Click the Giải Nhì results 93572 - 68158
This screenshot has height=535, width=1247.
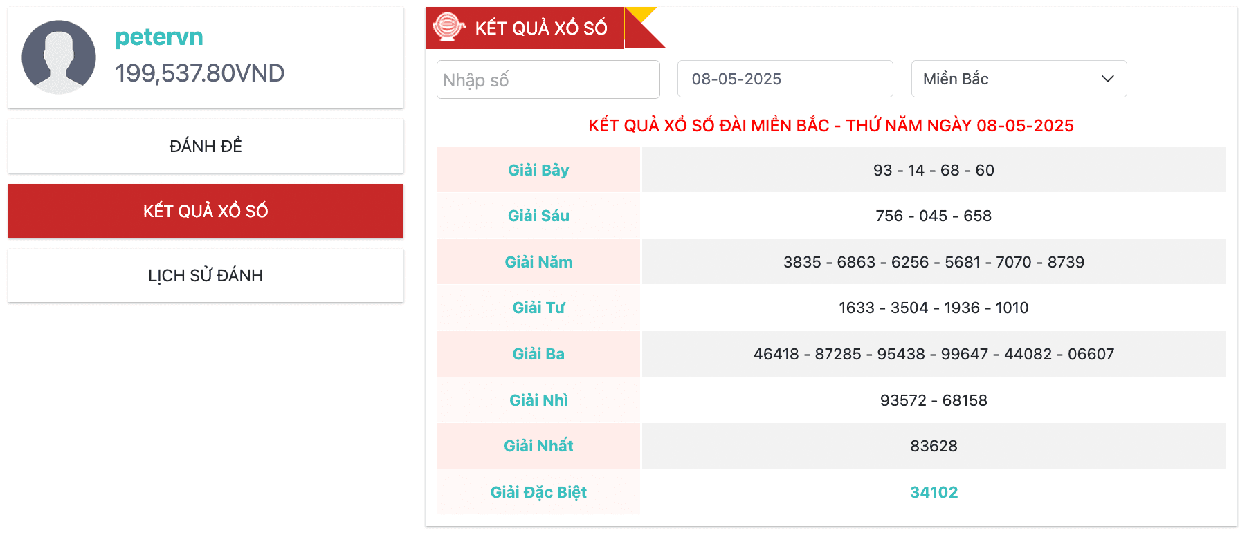pyautogui.click(x=934, y=400)
